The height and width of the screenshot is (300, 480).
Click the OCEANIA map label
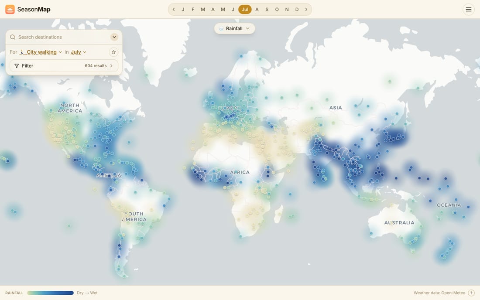coord(449,205)
